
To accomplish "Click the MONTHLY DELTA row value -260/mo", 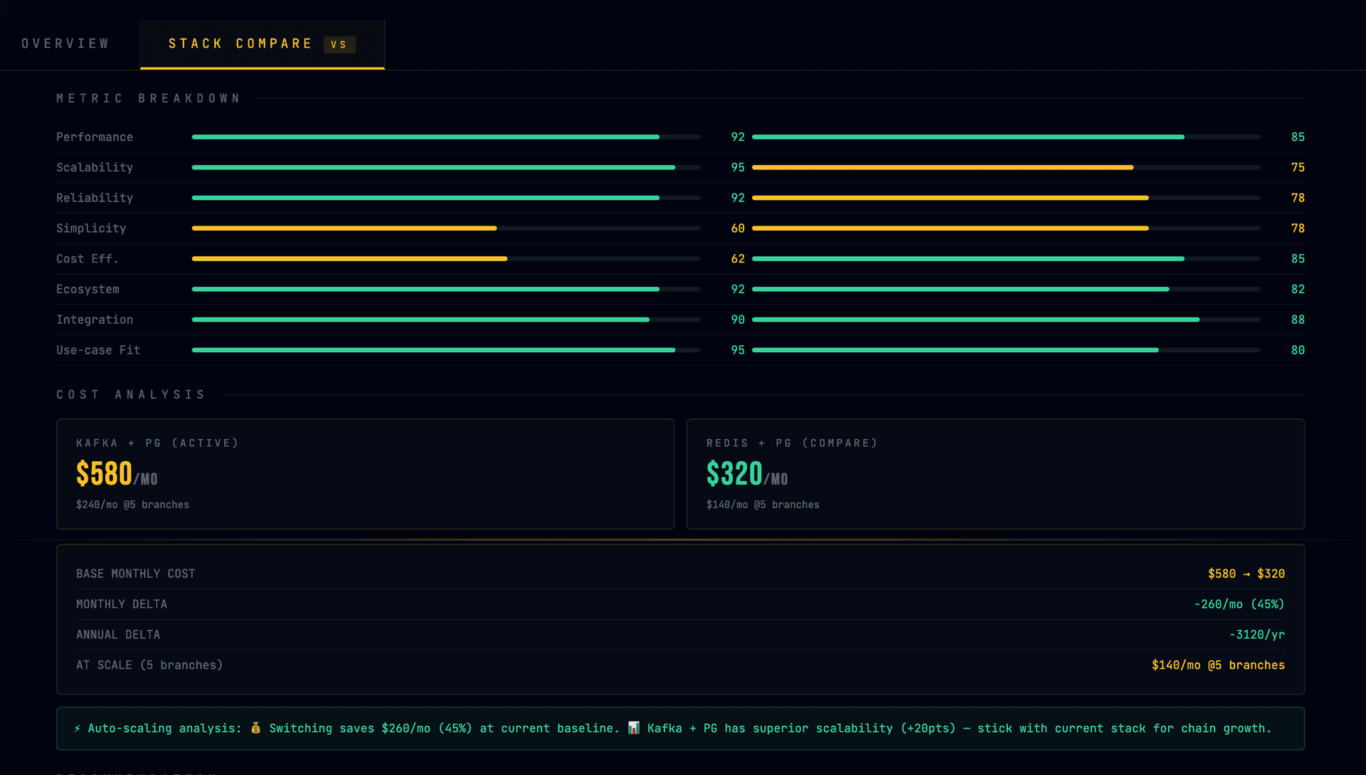I will pyautogui.click(x=1239, y=603).
